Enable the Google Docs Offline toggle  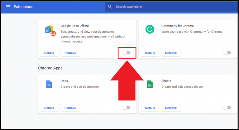click(x=127, y=53)
